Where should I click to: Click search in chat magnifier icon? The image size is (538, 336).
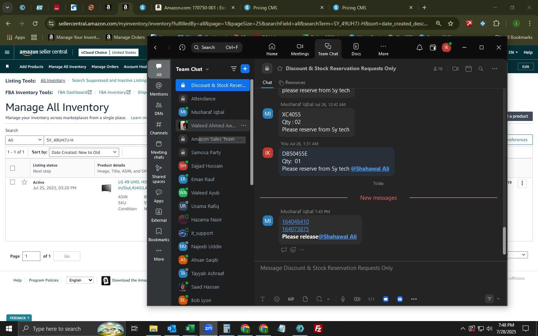481,69
